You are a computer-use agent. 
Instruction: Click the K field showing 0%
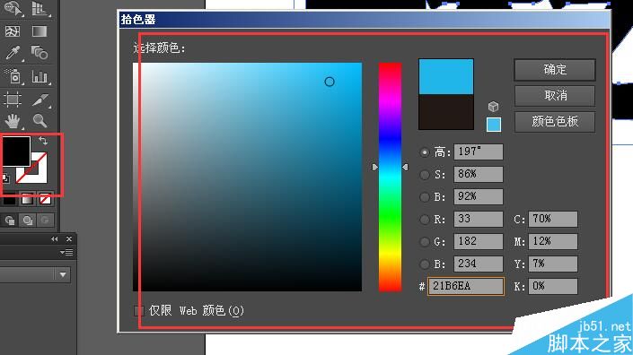pyautogui.click(x=553, y=287)
